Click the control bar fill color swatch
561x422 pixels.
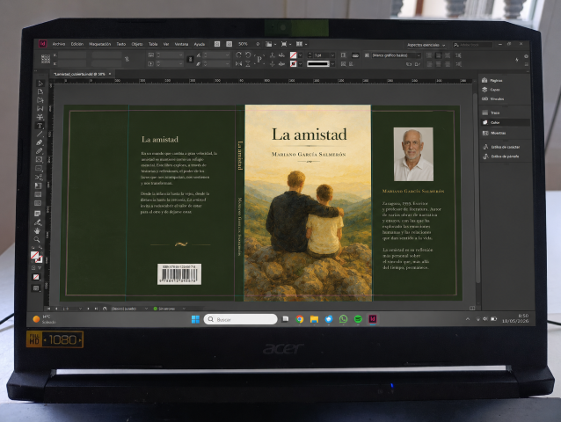click(294, 55)
